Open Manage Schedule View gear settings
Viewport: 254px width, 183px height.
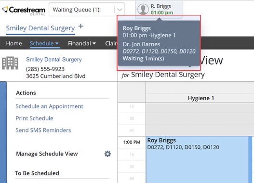107,154
